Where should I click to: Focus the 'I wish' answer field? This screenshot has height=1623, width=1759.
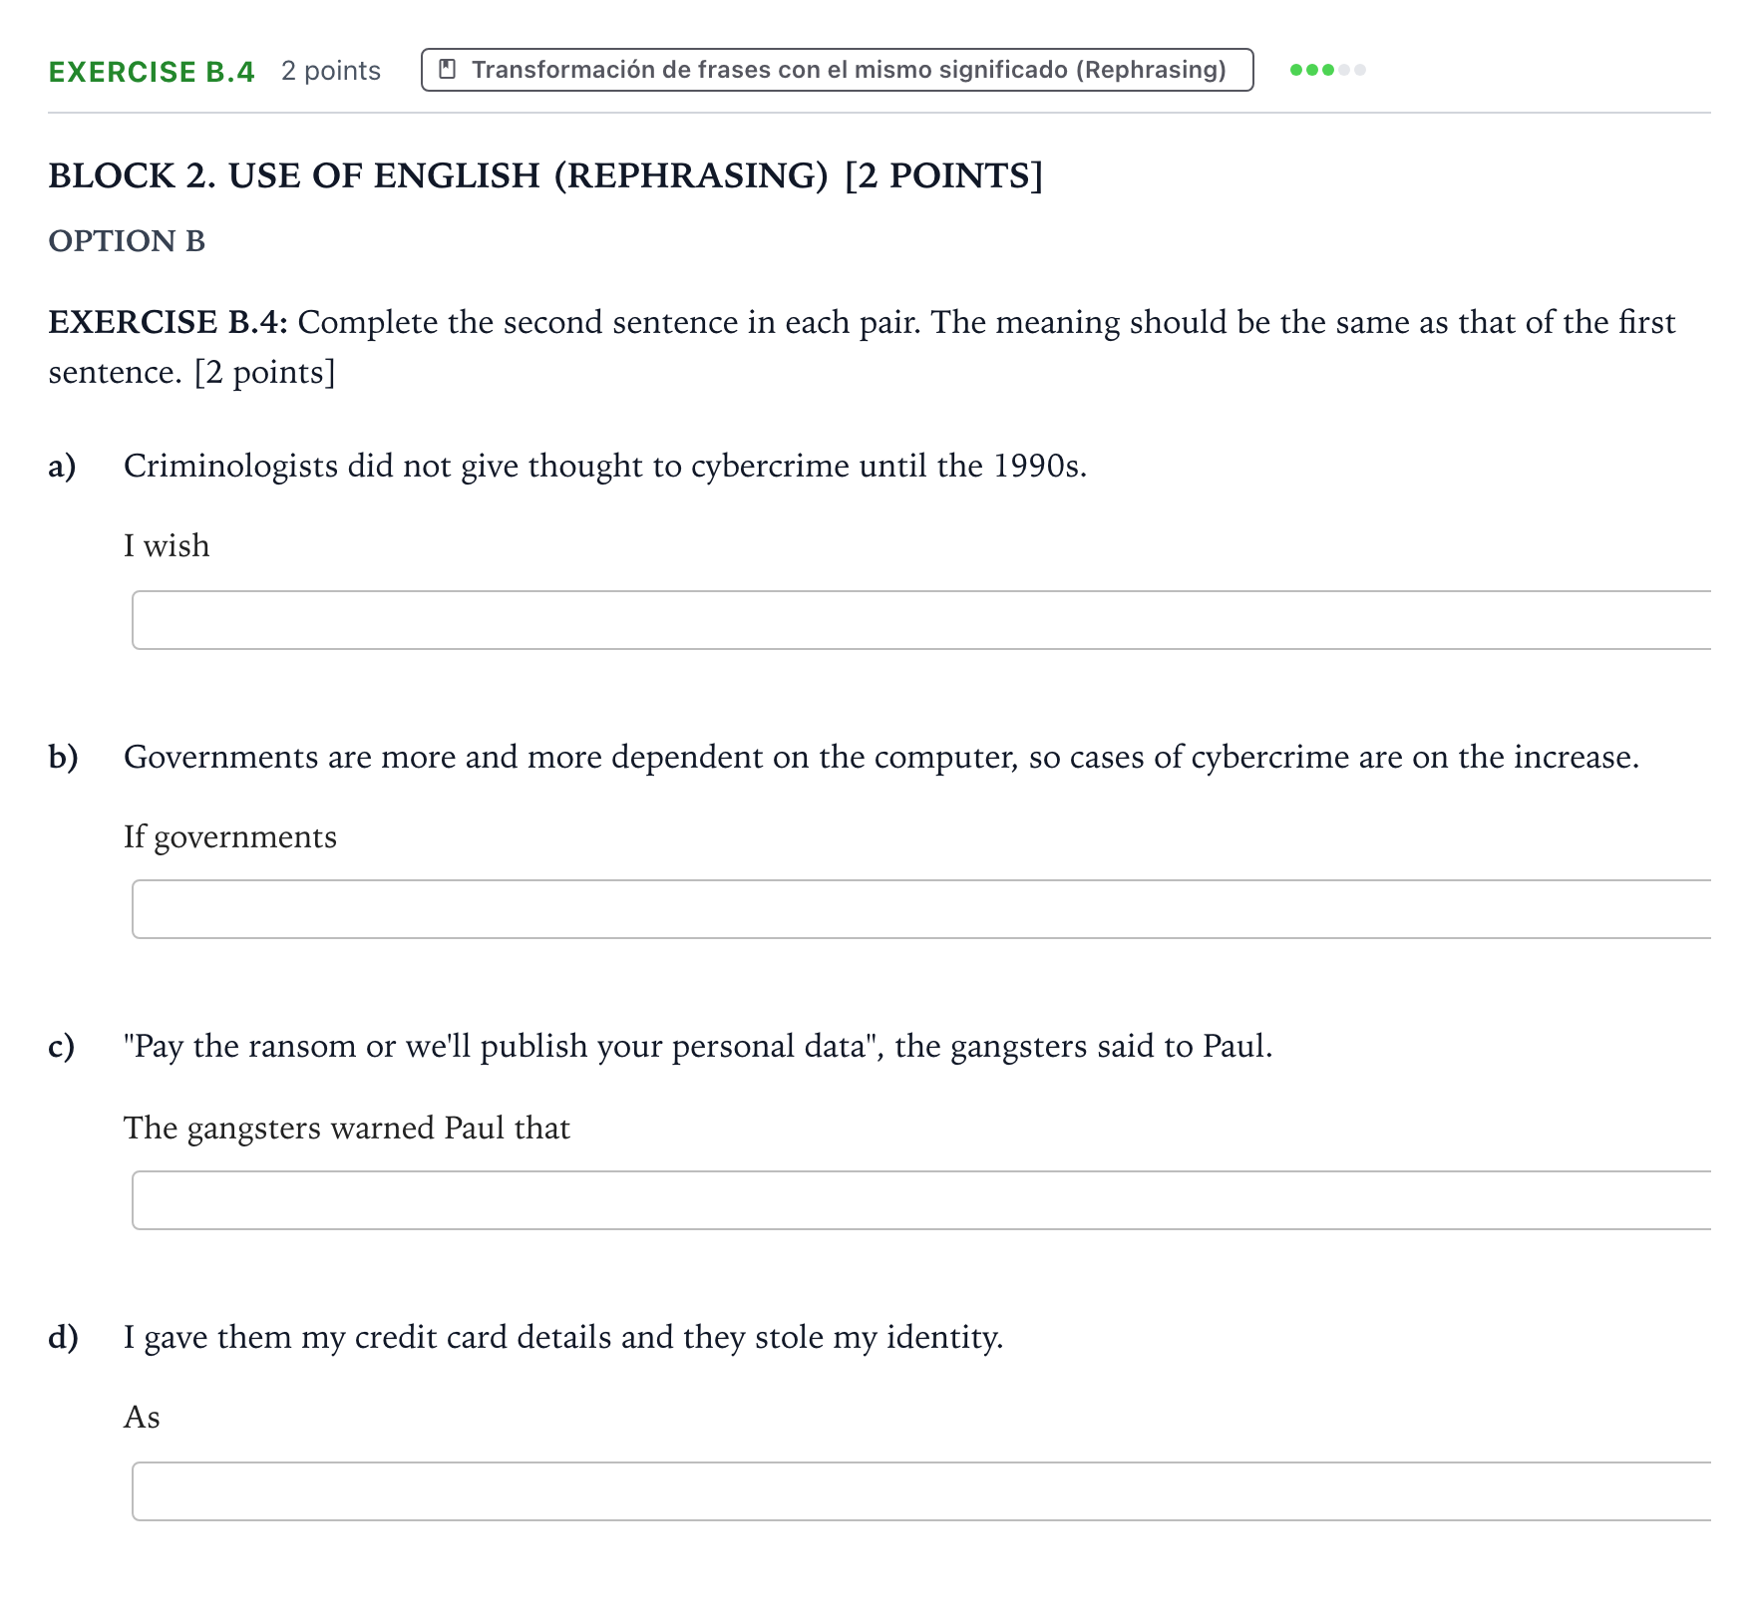click(x=921, y=620)
